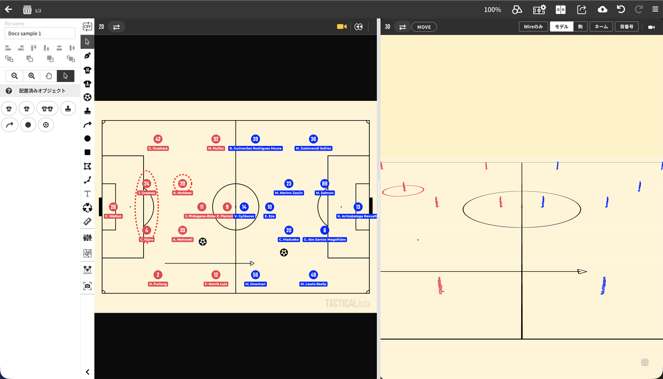Select the filled square shape tool
Screen dimensions: 663x379
coord(87,152)
